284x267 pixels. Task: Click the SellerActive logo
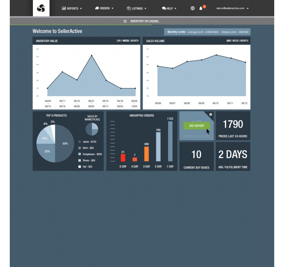point(41,8)
